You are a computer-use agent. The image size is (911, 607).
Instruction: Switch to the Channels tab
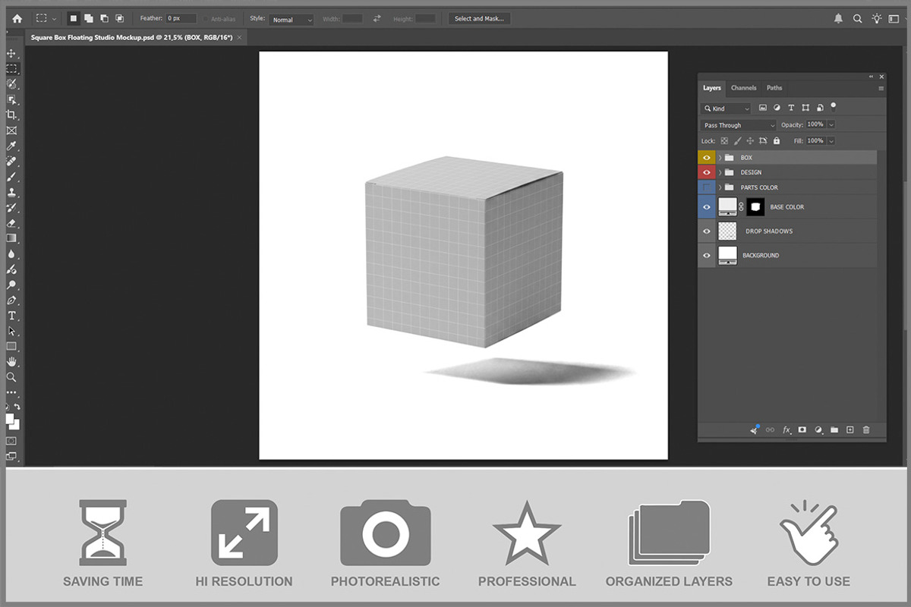point(744,88)
